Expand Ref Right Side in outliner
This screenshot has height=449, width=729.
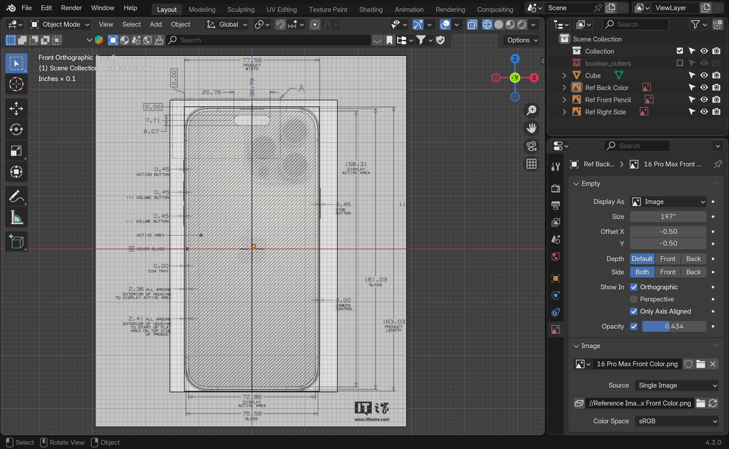click(564, 112)
